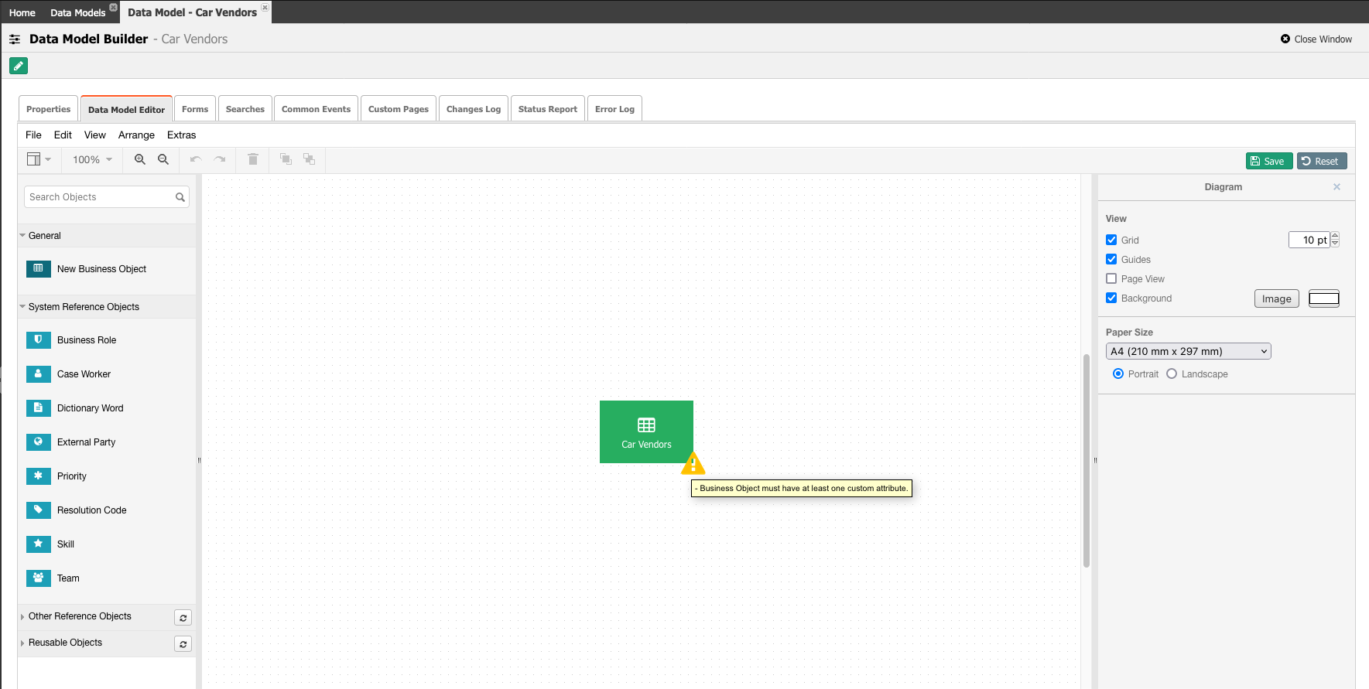Click the search magnifier in Search Objects
1369x689 pixels.
pyautogui.click(x=180, y=197)
